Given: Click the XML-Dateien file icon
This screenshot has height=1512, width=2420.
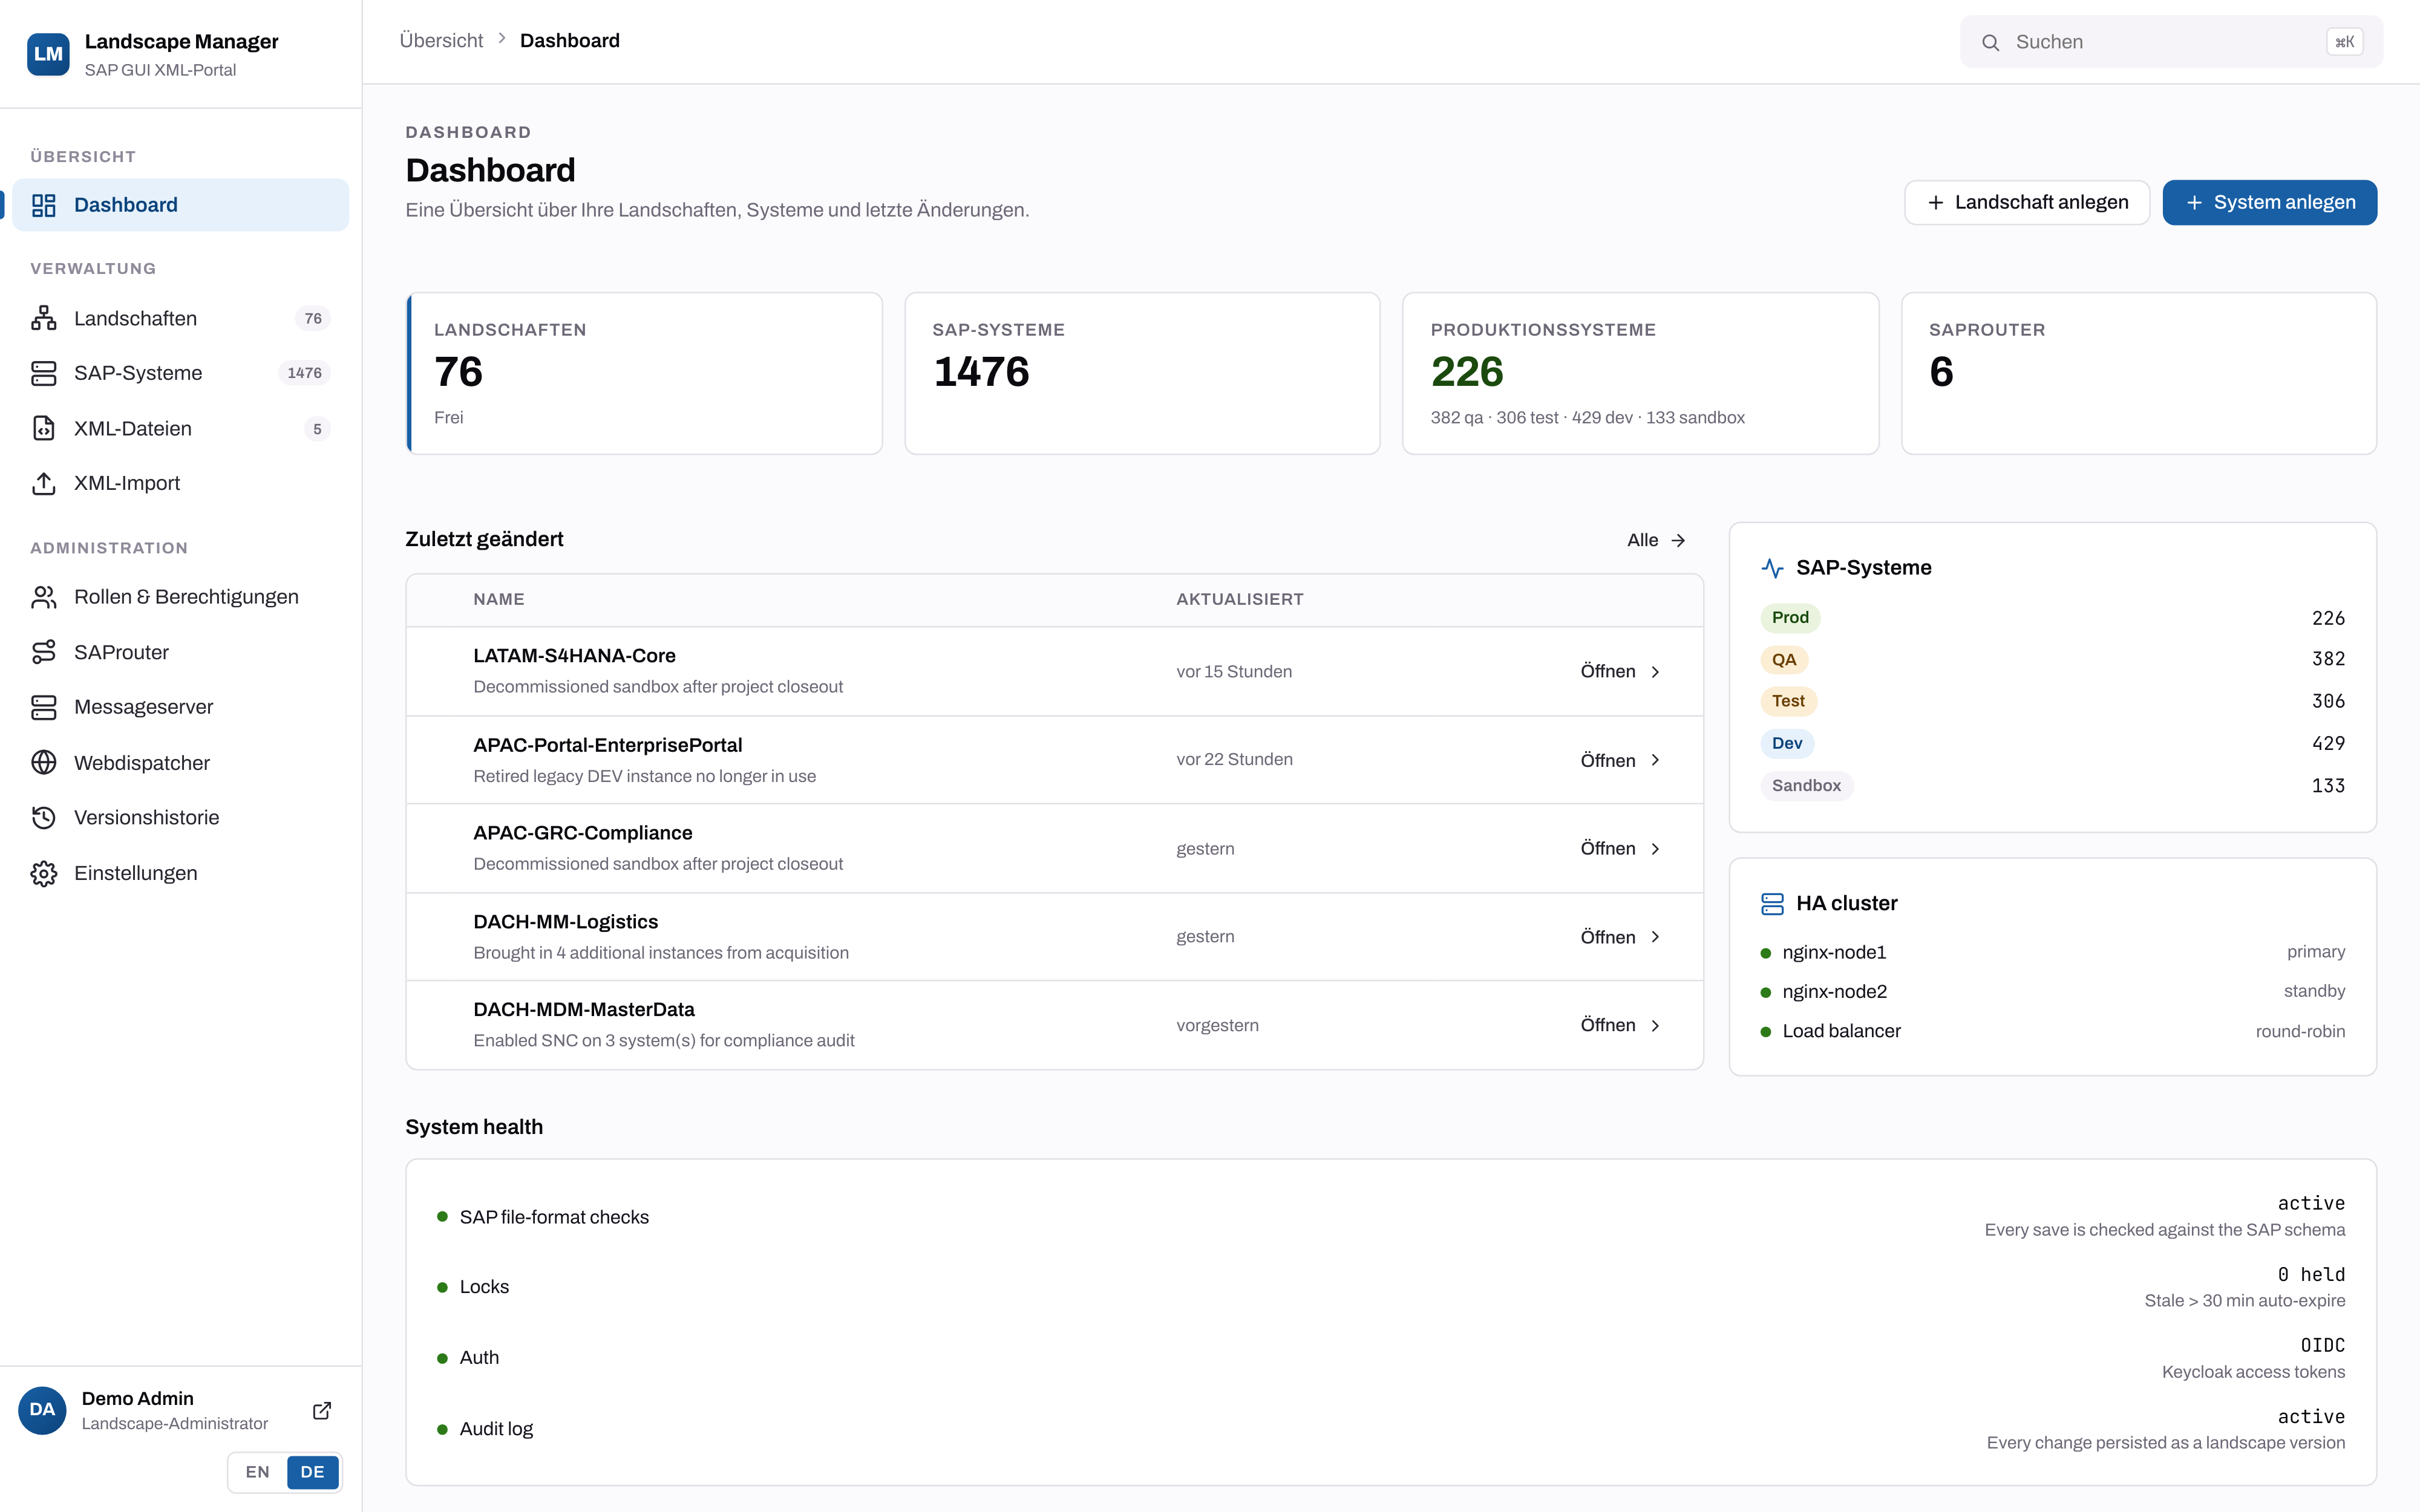Looking at the screenshot, I should point(44,428).
